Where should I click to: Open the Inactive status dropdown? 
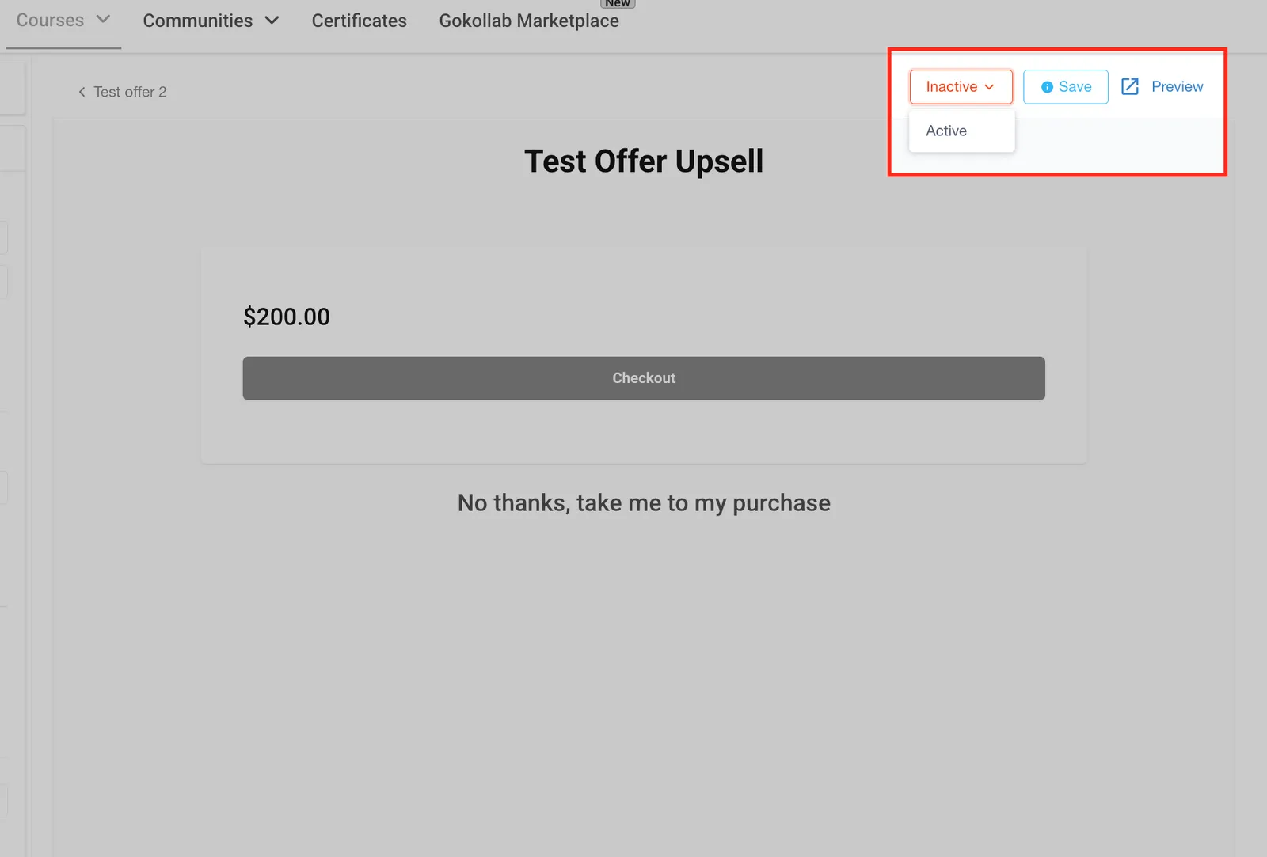961,87
